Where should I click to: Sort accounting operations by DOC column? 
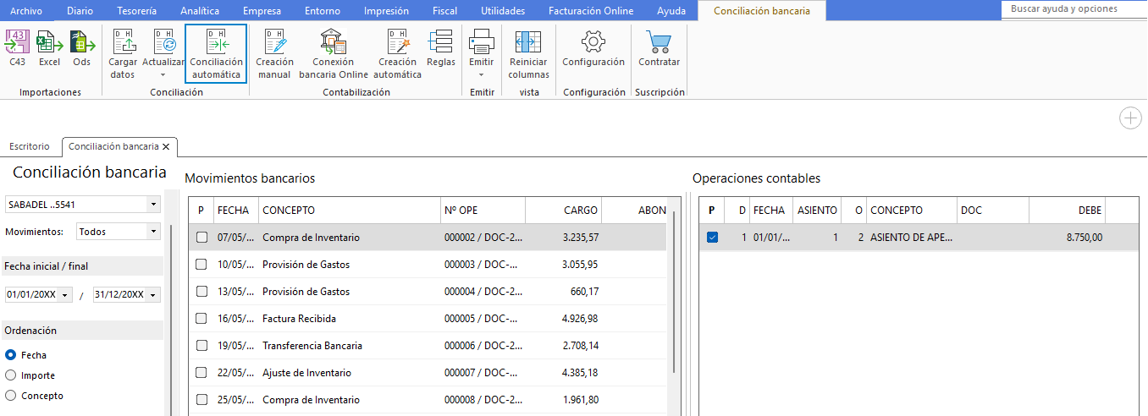coord(993,211)
